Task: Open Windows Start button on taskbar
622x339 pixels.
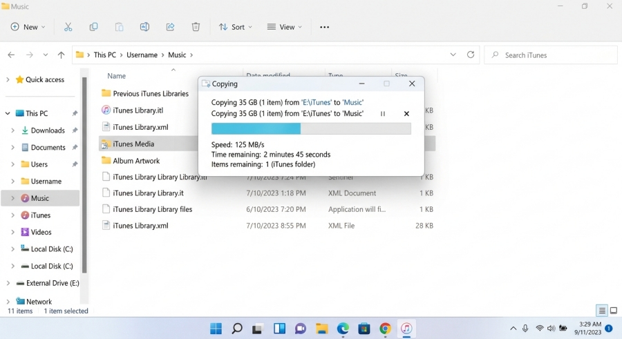Action: coord(216,328)
